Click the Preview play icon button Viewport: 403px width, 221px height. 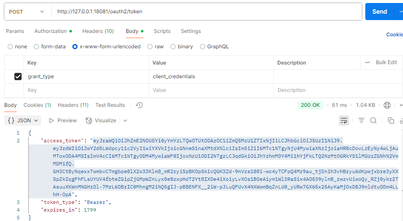[x=63, y=121]
